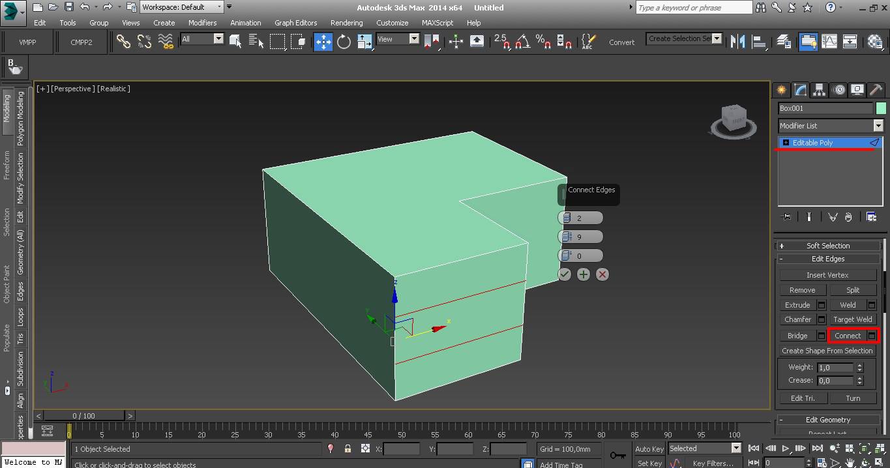Viewport: 890px width, 468px height.
Task: Apply Connect Edges with green checkmark
Action: tap(565, 274)
